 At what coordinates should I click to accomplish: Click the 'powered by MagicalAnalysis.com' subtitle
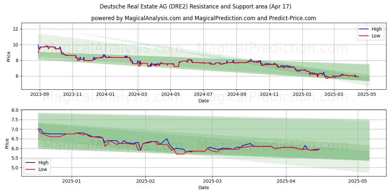[x=204, y=18]
